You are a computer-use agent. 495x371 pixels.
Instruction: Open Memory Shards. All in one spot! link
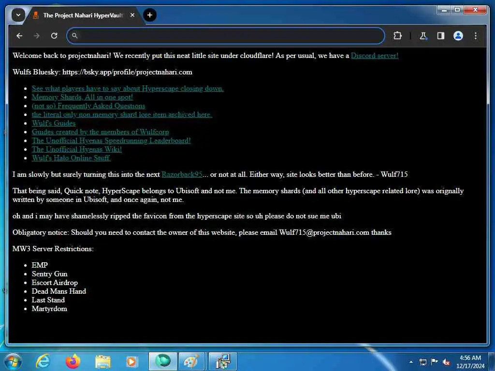coord(82,97)
